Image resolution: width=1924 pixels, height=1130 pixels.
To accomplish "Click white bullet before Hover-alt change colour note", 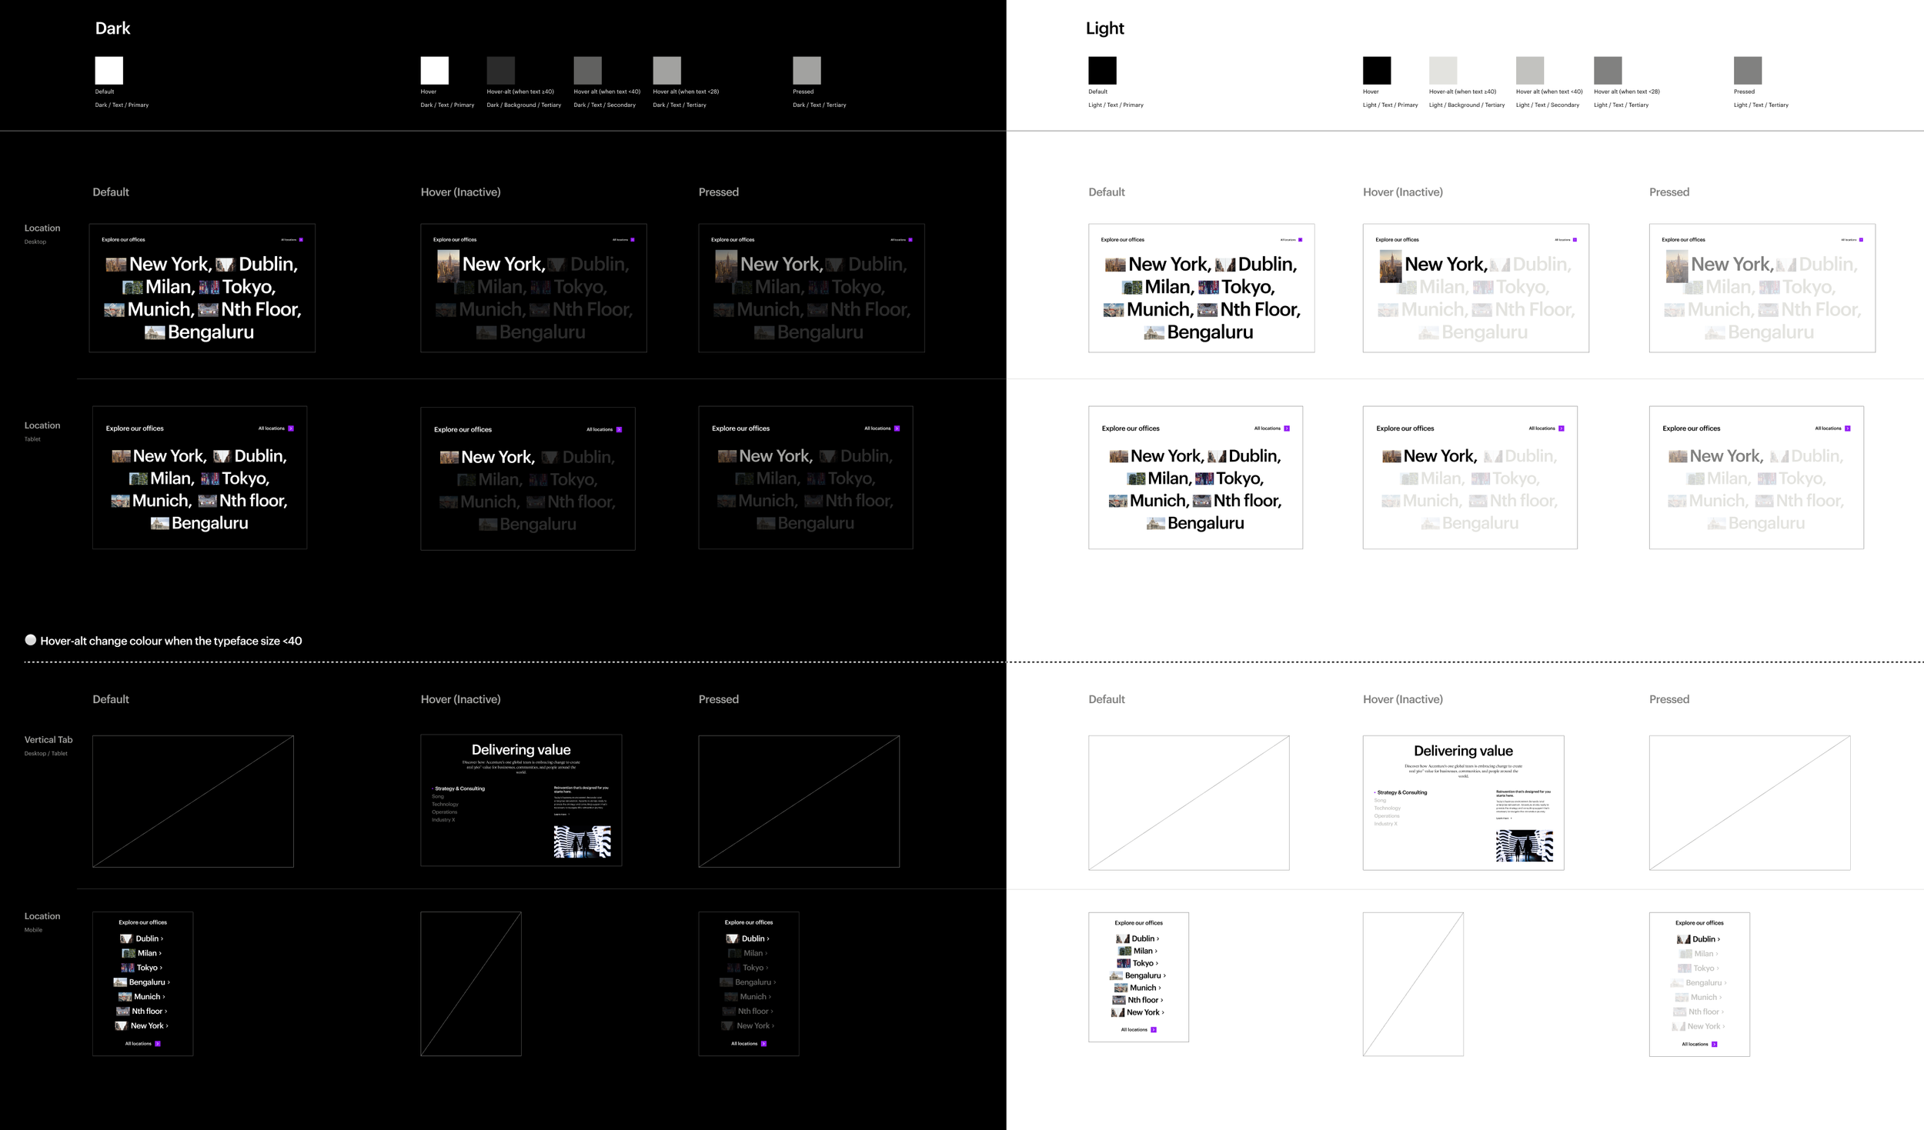I will (31, 640).
